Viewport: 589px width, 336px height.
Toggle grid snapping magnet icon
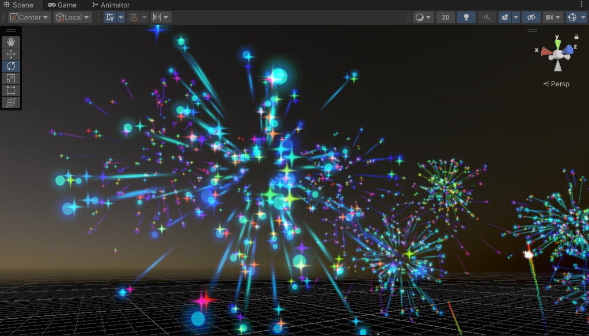pos(134,17)
